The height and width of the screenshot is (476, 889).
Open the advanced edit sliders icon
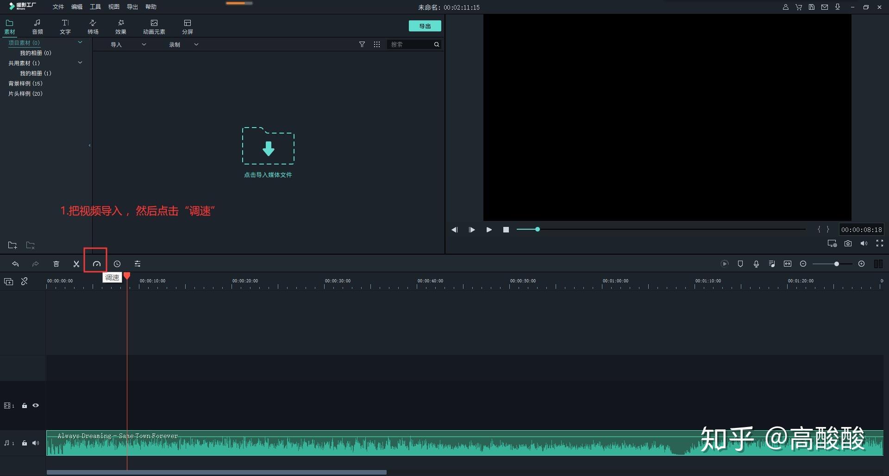[x=138, y=264]
